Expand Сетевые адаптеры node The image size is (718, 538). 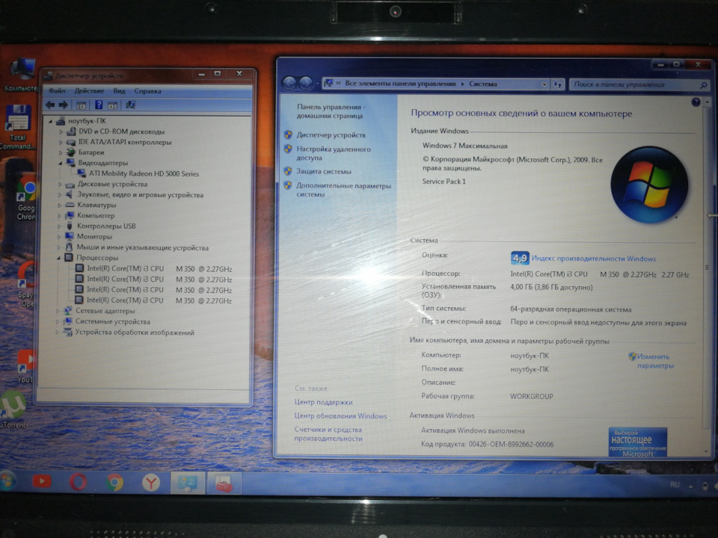click(x=58, y=311)
